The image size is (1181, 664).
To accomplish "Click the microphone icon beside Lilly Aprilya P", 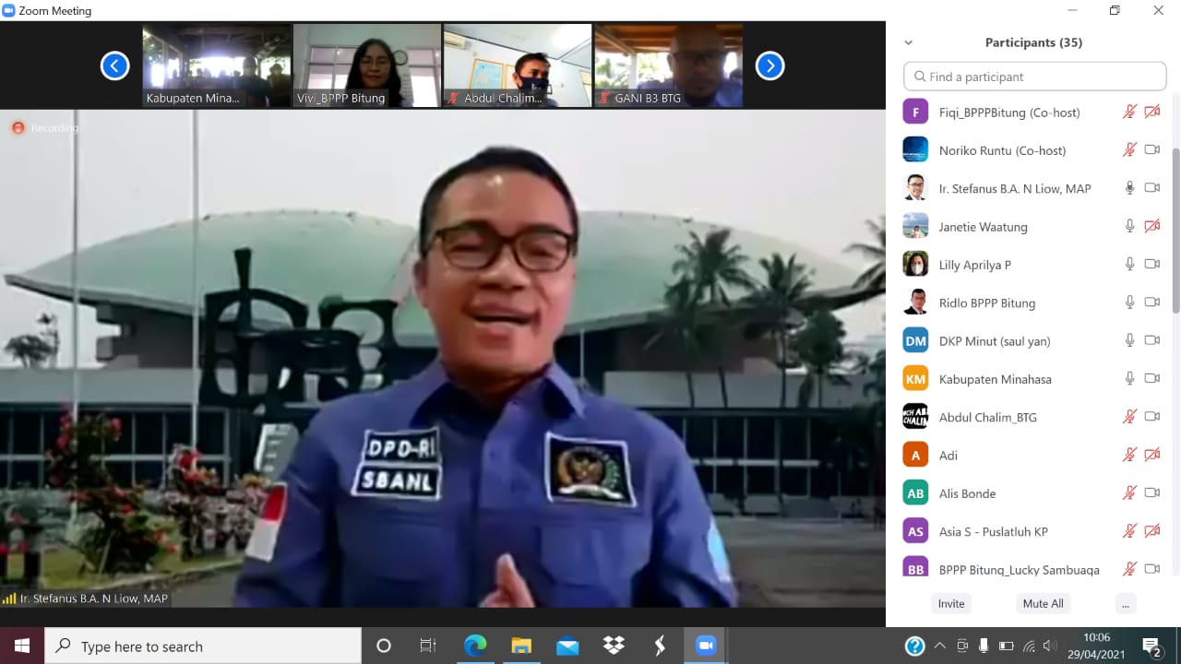I will (x=1129, y=264).
